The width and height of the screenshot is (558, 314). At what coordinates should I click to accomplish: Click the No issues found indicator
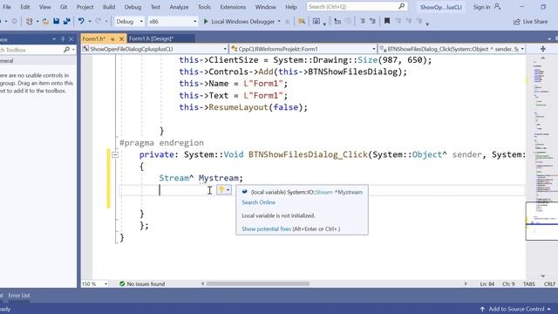coord(142,283)
